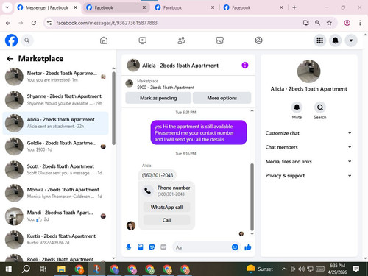368x276 pixels.
Task: Click the chat messages scrollbar
Action: click(x=252, y=197)
